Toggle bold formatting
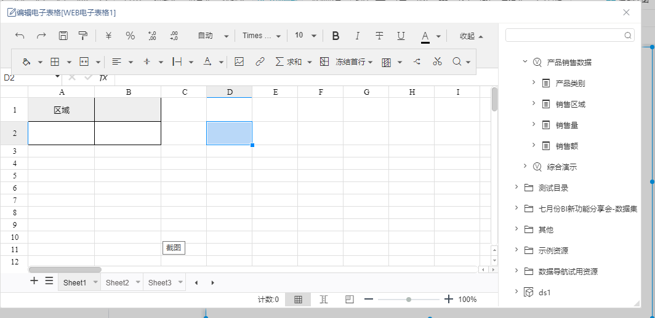The width and height of the screenshot is (655, 318). click(336, 36)
